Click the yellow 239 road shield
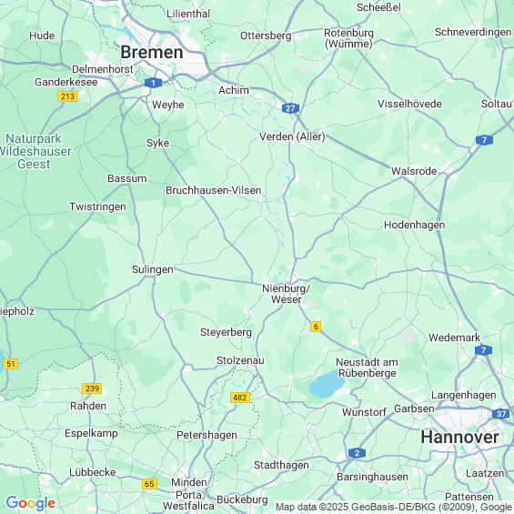The width and height of the screenshot is (514, 514). point(92,388)
